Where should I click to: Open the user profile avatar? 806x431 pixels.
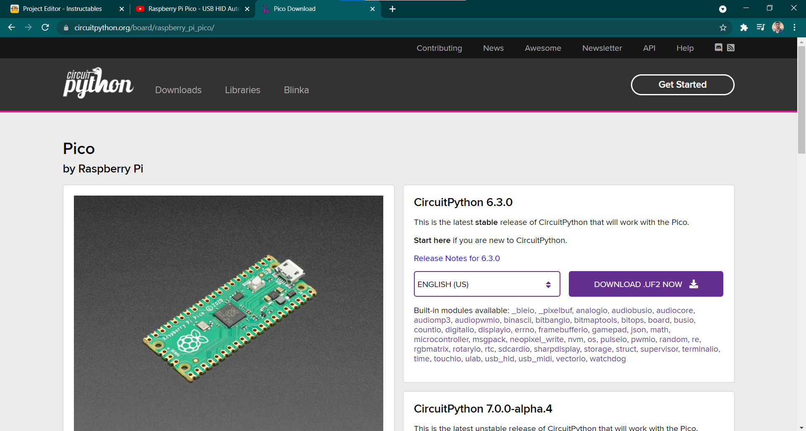point(778,28)
